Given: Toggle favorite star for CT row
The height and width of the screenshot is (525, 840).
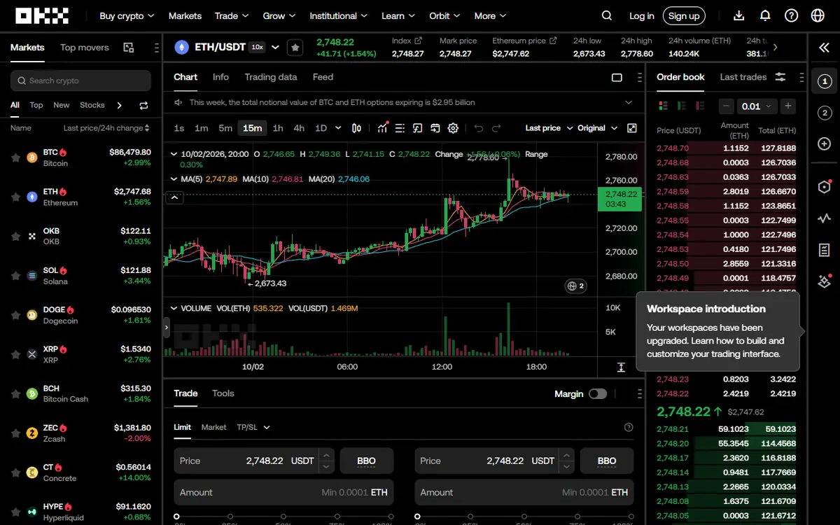Looking at the screenshot, I should click(x=15, y=473).
